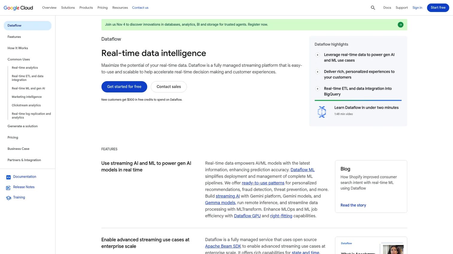The image size is (453, 254).
Task: Click the Google Cloud logo
Action: click(18, 8)
